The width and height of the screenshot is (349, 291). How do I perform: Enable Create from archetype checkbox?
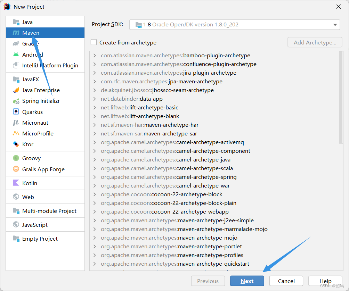pyautogui.click(x=94, y=42)
